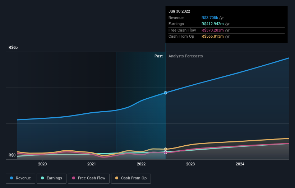This screenshot has width=295, height=188.
Task: Click the 'Free Cash Flow' tooltip row label
Action: [x=182, y=30]
